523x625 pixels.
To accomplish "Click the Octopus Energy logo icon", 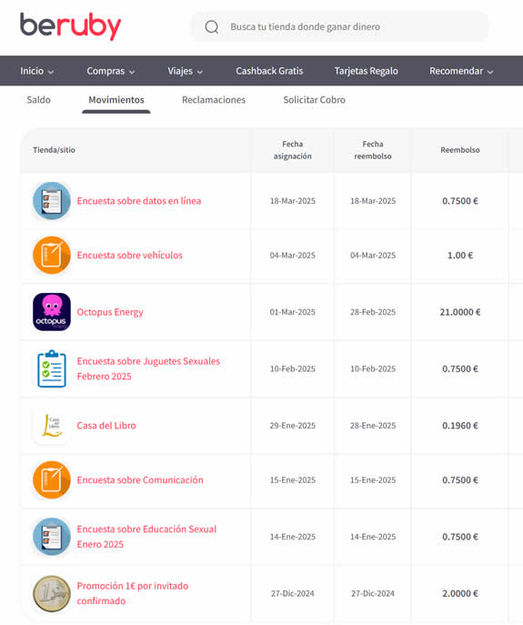I will [x=52, y=312].
